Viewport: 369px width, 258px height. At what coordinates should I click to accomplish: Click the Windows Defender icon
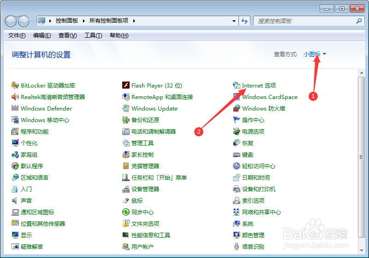pos(15,108)
